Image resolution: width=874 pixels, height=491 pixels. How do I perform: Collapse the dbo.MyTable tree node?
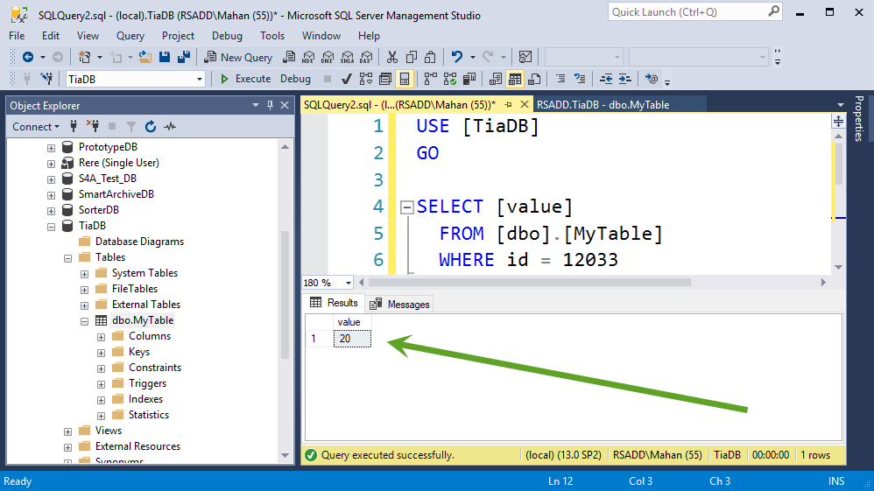[84, 321]
